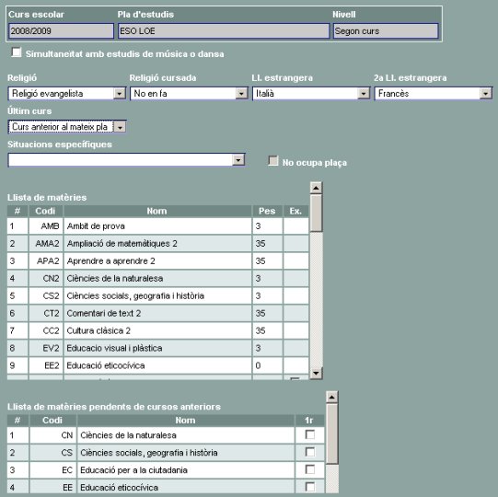Click the Pes column header
Viewport: 498px width, 497px height.
(x=268, y=211)
